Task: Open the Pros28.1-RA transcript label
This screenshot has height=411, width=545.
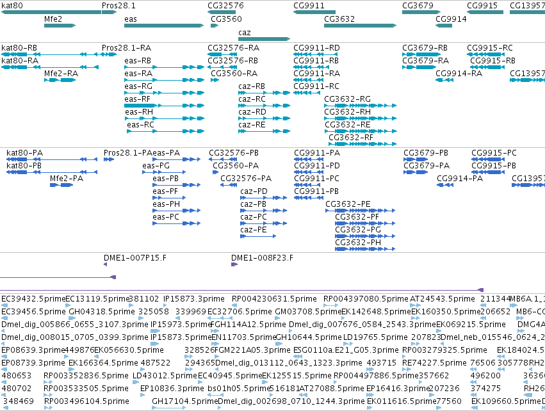Action: tap(127, 48)
